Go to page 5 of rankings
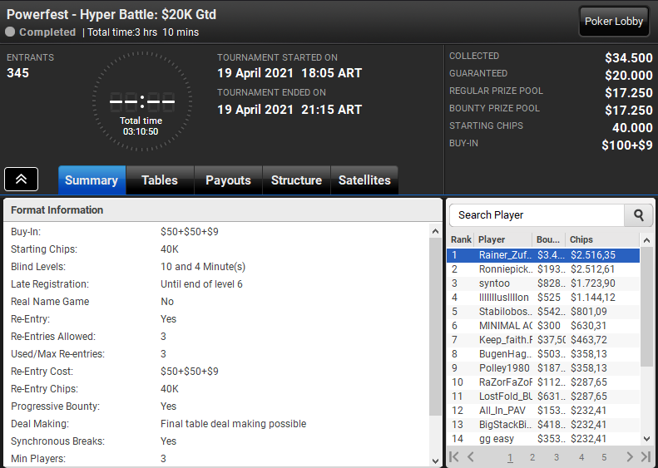 tap(604, 457)
